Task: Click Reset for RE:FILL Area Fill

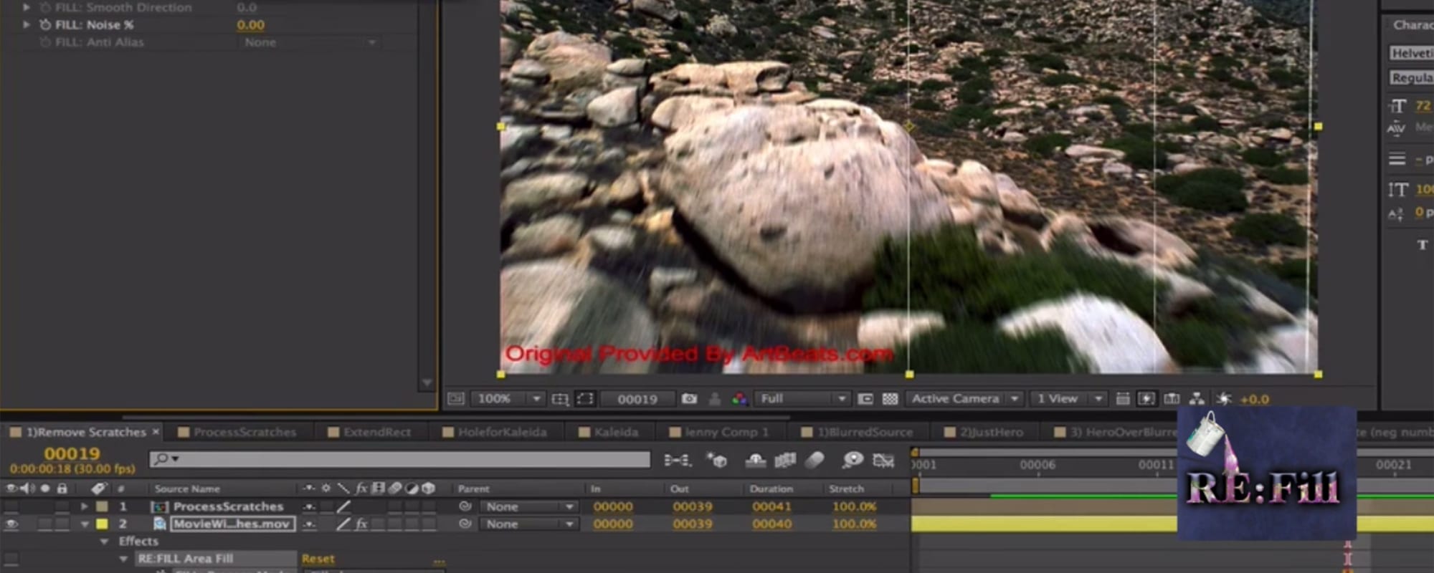Action: [x=318, y=559]
